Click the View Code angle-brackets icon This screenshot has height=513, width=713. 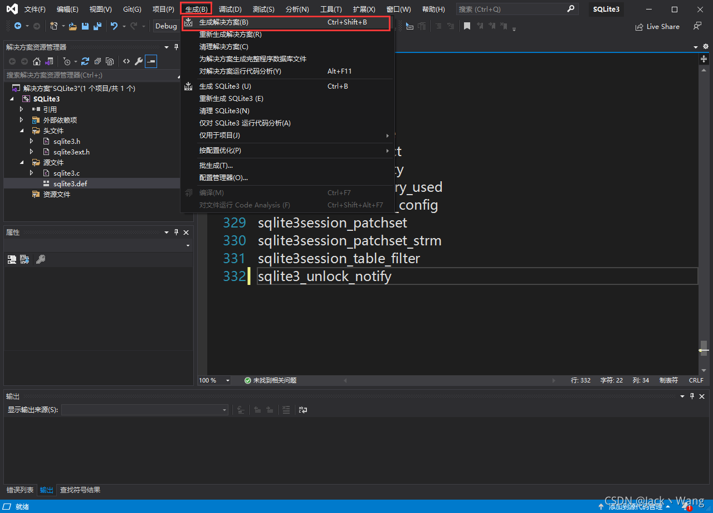[126, 61]
